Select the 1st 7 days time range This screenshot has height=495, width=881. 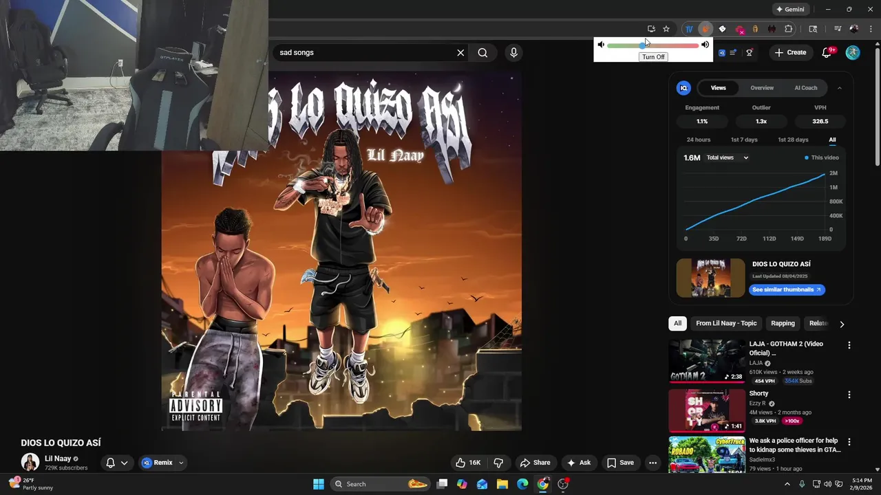tap(744, 140)
